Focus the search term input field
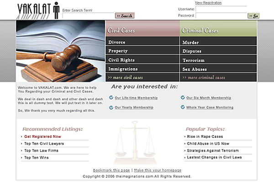Image resolution: width=274 pixels, height=182 pixels. [88, 15]
